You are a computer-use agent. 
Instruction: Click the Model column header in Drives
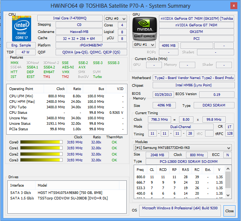point(77,186)
